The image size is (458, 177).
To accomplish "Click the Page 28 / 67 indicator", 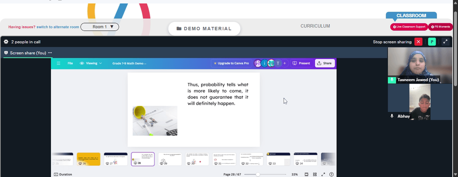I will 232,174.
